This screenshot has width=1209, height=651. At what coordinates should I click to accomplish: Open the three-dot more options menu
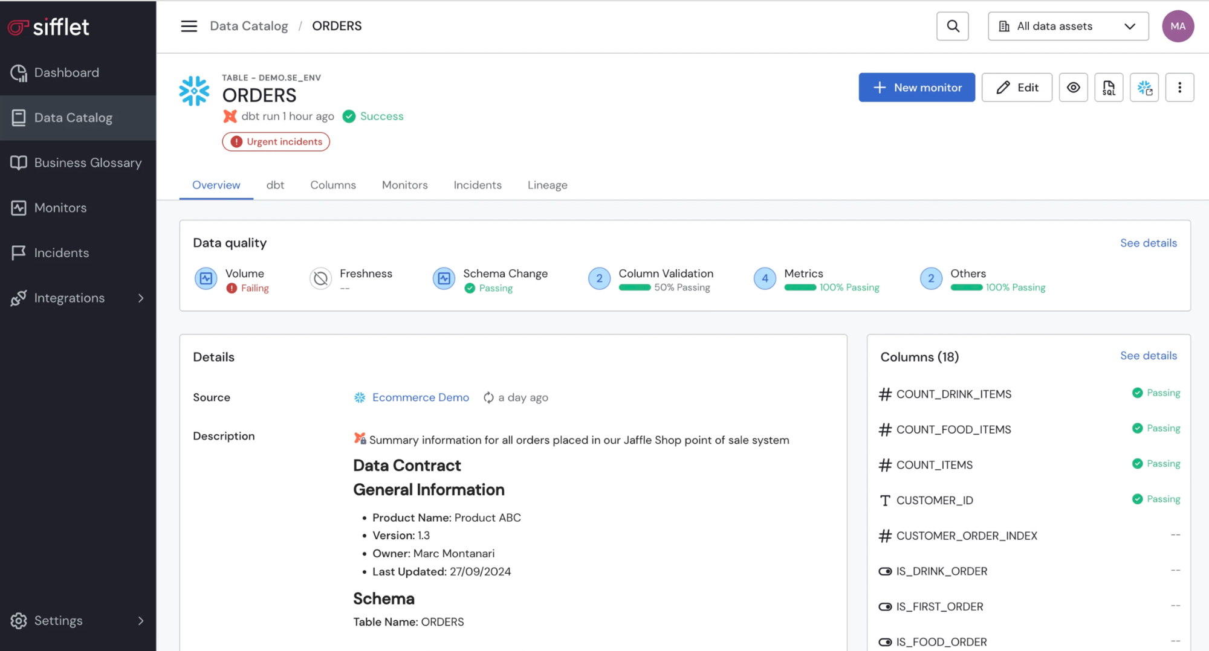pos(1179,88)
